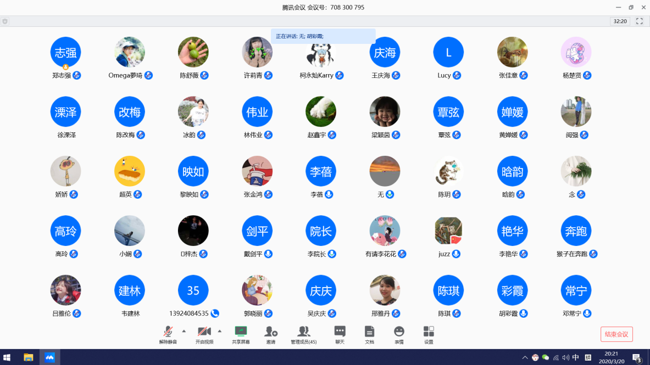The width and height of the screenshot is (650, 365).
Task: Select participant Lucy's avatar
Action: click(448, 53)
